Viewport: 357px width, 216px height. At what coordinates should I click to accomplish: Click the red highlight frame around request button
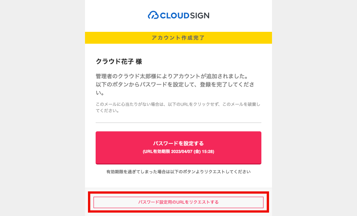[x=178, y=194]
